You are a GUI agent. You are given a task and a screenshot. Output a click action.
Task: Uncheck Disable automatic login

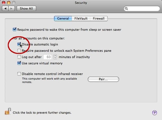pos(19,44)
